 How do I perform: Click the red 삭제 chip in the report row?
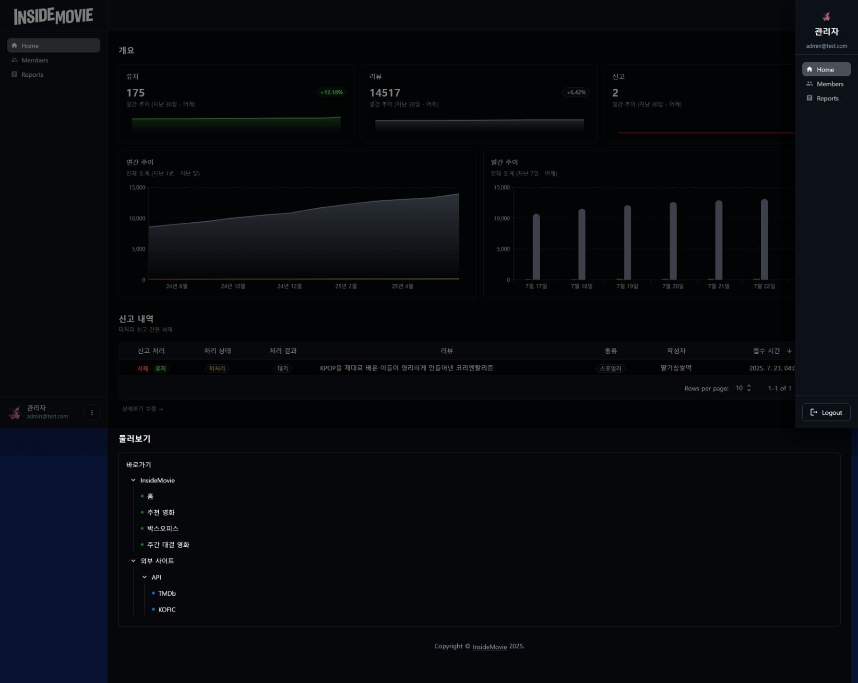click(143, 369)
